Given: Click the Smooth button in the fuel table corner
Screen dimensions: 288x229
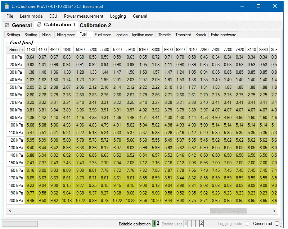Looking at the screenshot, I should pos(16,50).
